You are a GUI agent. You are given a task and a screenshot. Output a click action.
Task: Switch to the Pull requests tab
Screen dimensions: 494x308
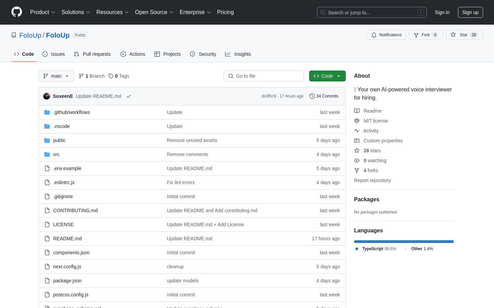92,54
